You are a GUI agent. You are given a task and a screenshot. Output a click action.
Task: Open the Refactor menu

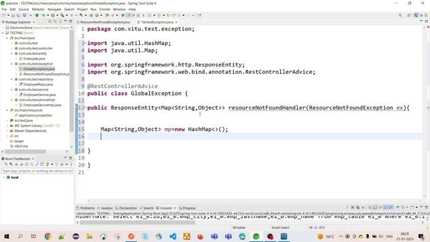(38, 9)
